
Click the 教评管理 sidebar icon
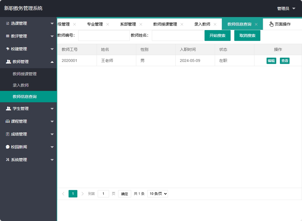pos(7,36)
